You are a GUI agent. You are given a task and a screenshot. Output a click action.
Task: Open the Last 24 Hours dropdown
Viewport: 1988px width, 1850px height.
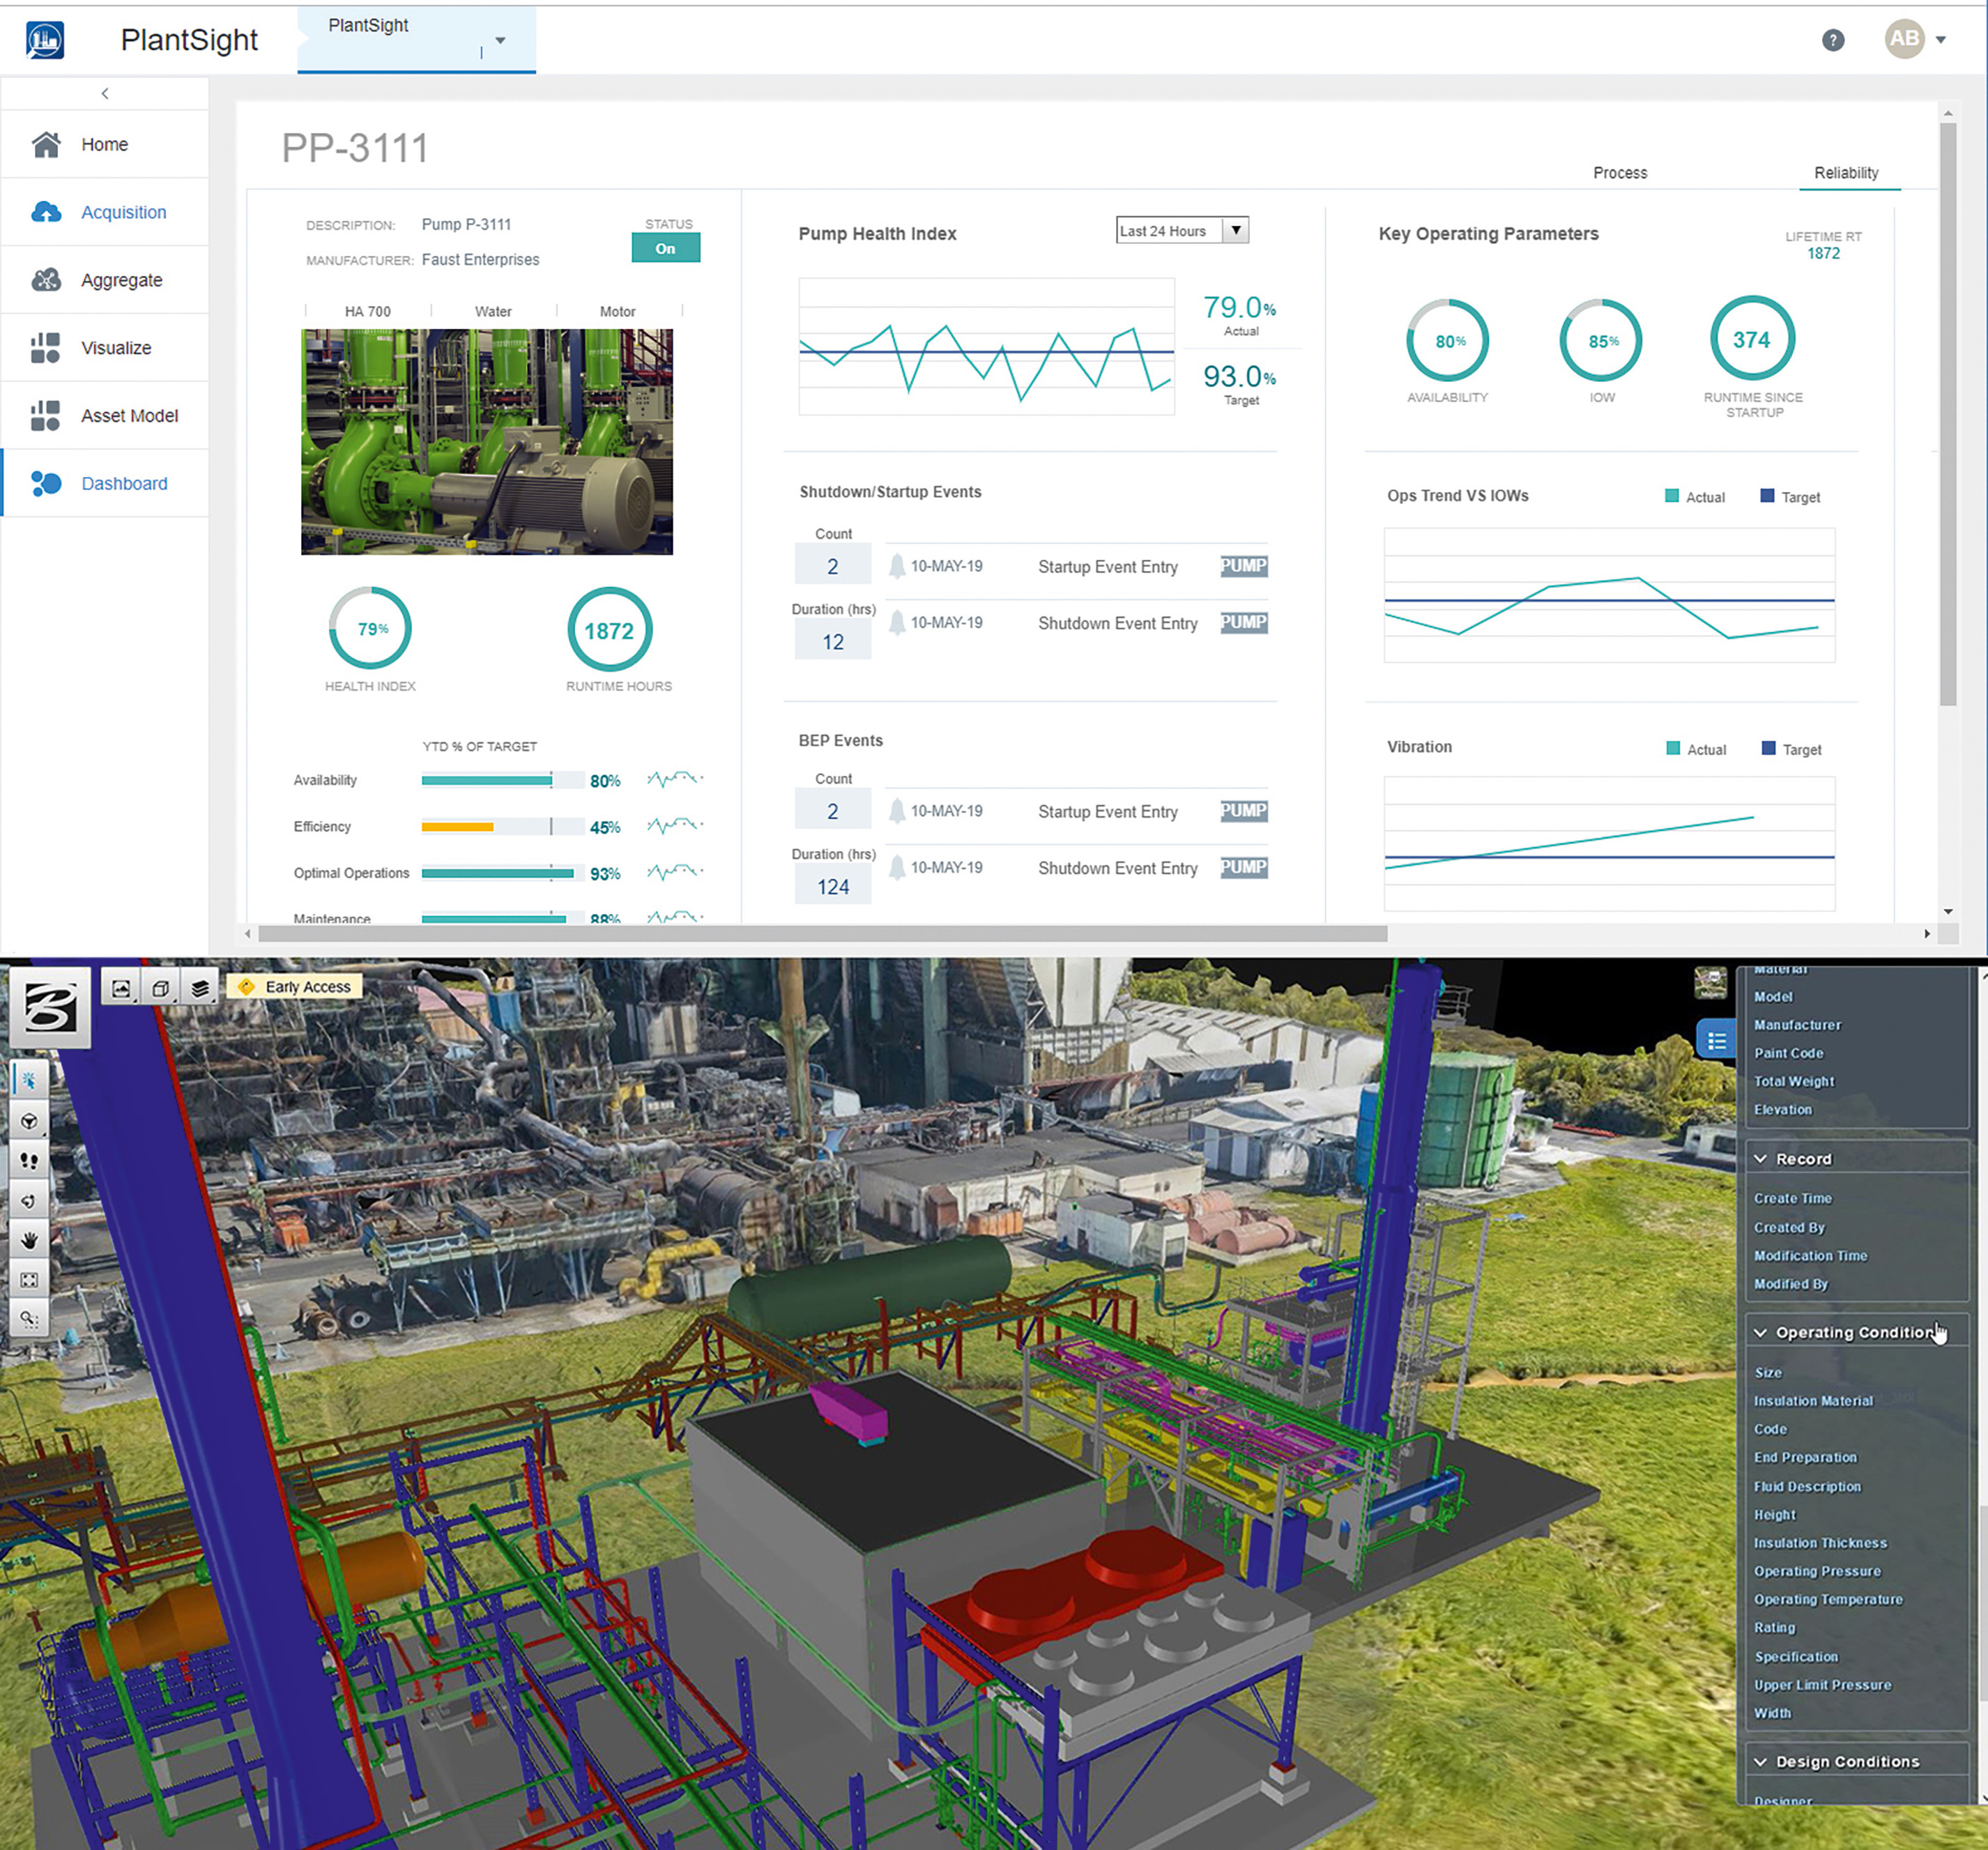[x=1182, y=230]
